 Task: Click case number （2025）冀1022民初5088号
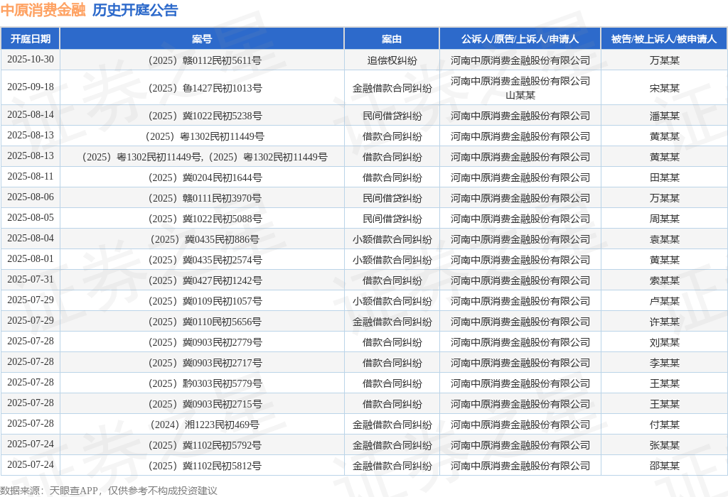click(x=202, y=219)
